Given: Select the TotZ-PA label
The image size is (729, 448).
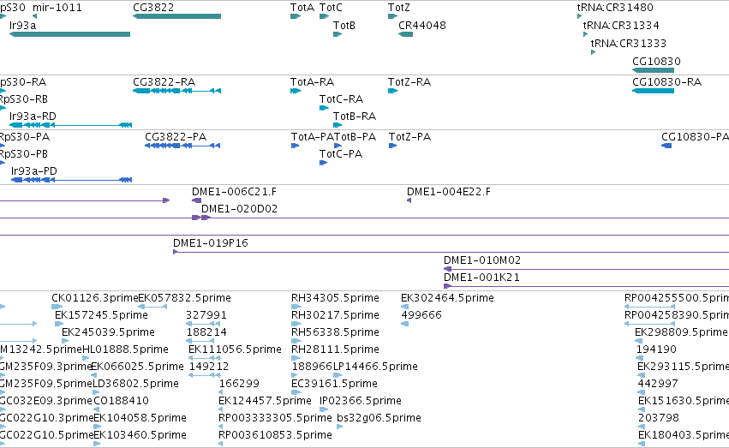Looking at the screenshot, I should (x=410, y=137).
